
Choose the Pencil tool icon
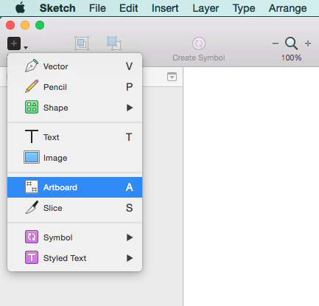[32, 86]
